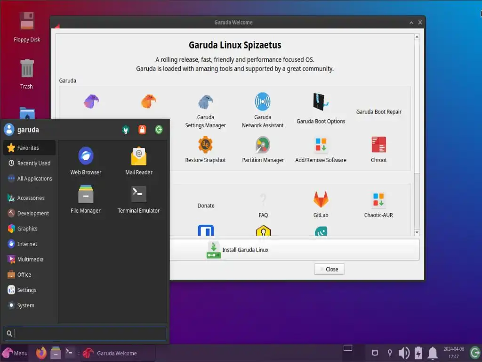482x362 pixels.
Task: Click the location pin icon in tray
Action: click(x=389, y=353)
